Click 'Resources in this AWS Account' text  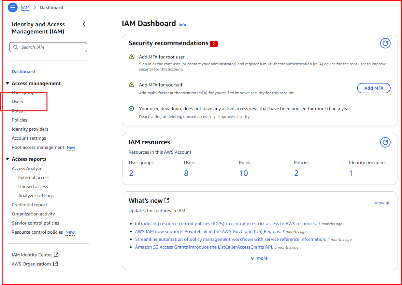pyautogui.click(x=160, y=152)
